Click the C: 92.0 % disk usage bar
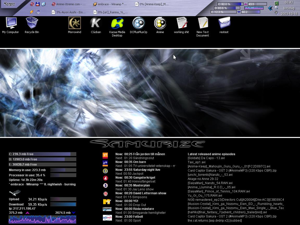 pyautogui.click(x=227, y=4)
